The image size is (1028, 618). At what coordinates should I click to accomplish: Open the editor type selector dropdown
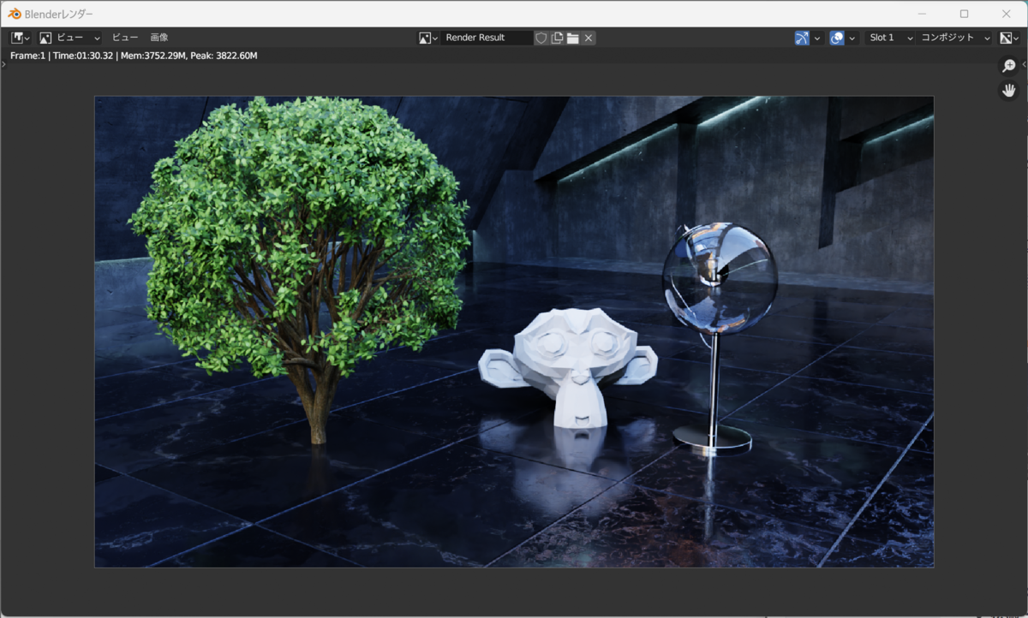[x=21, y=38]
